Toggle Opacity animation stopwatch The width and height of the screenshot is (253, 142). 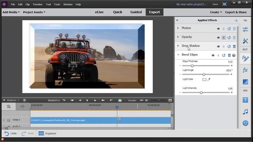click(223, 37)
